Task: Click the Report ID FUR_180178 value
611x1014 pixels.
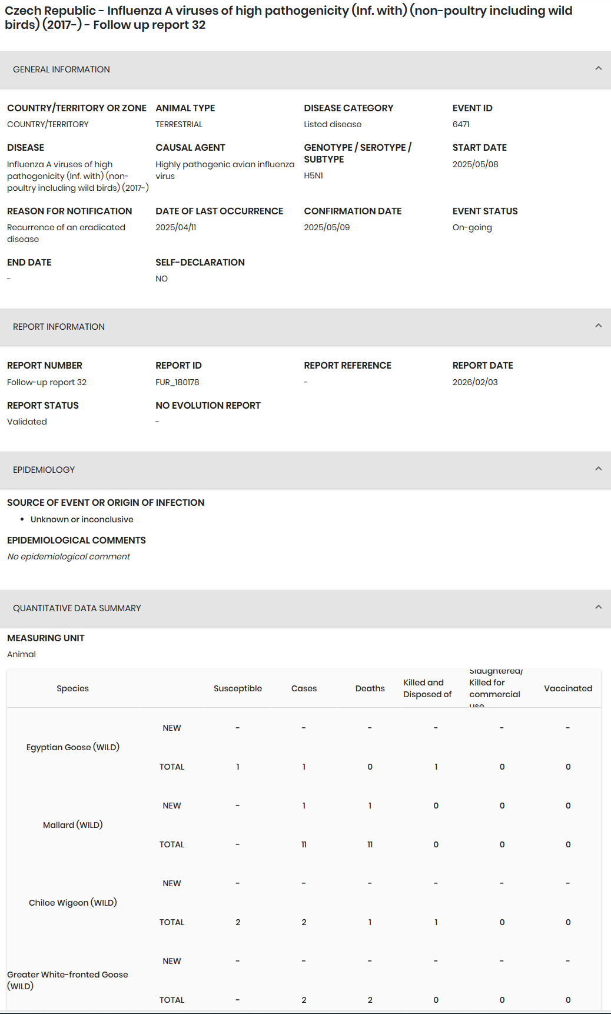Action: point(177,382)
